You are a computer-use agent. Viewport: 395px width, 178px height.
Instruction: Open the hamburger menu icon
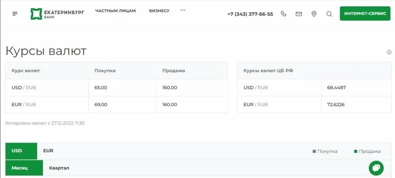[x=15, y=14]
